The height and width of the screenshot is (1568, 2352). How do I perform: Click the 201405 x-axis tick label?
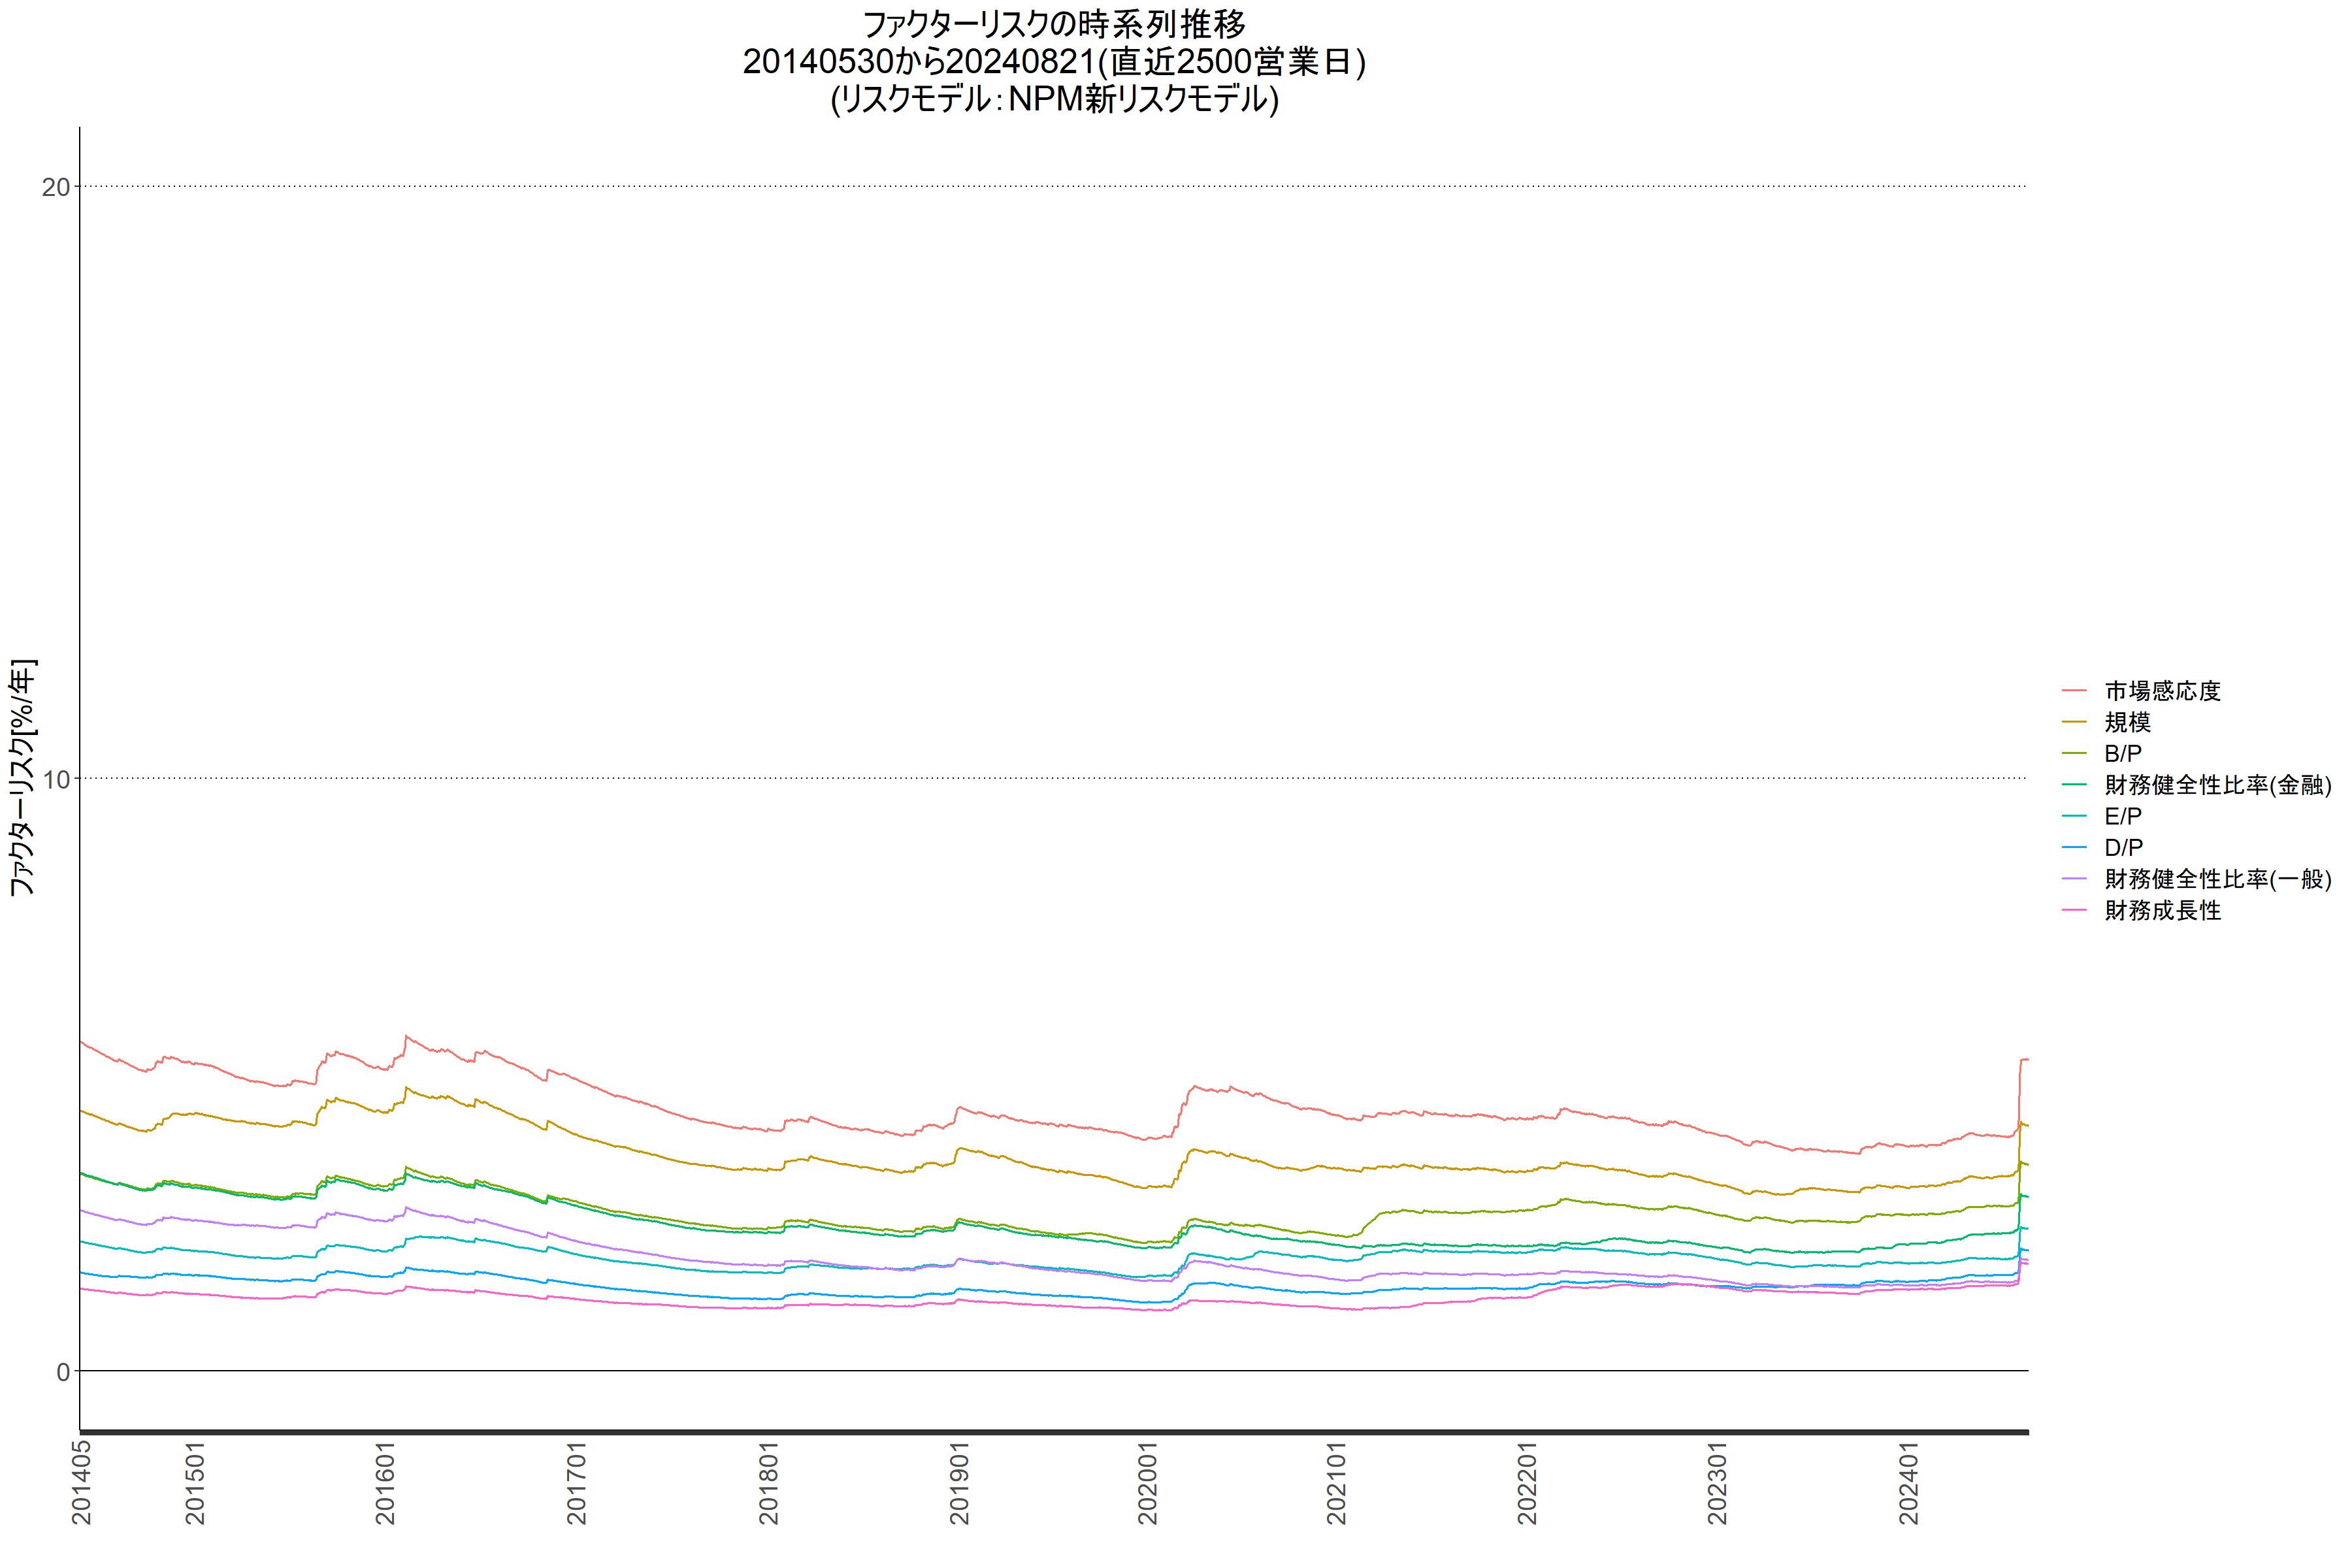(82, 1483)
